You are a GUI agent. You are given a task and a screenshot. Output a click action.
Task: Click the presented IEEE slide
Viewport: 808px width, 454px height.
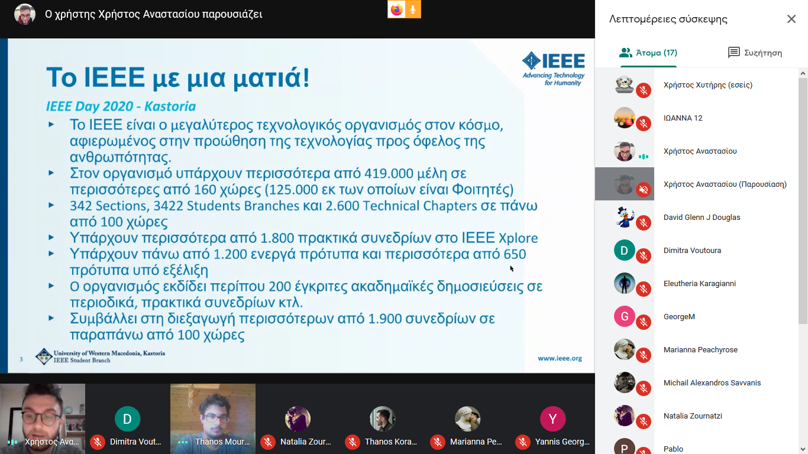point(298,206)
